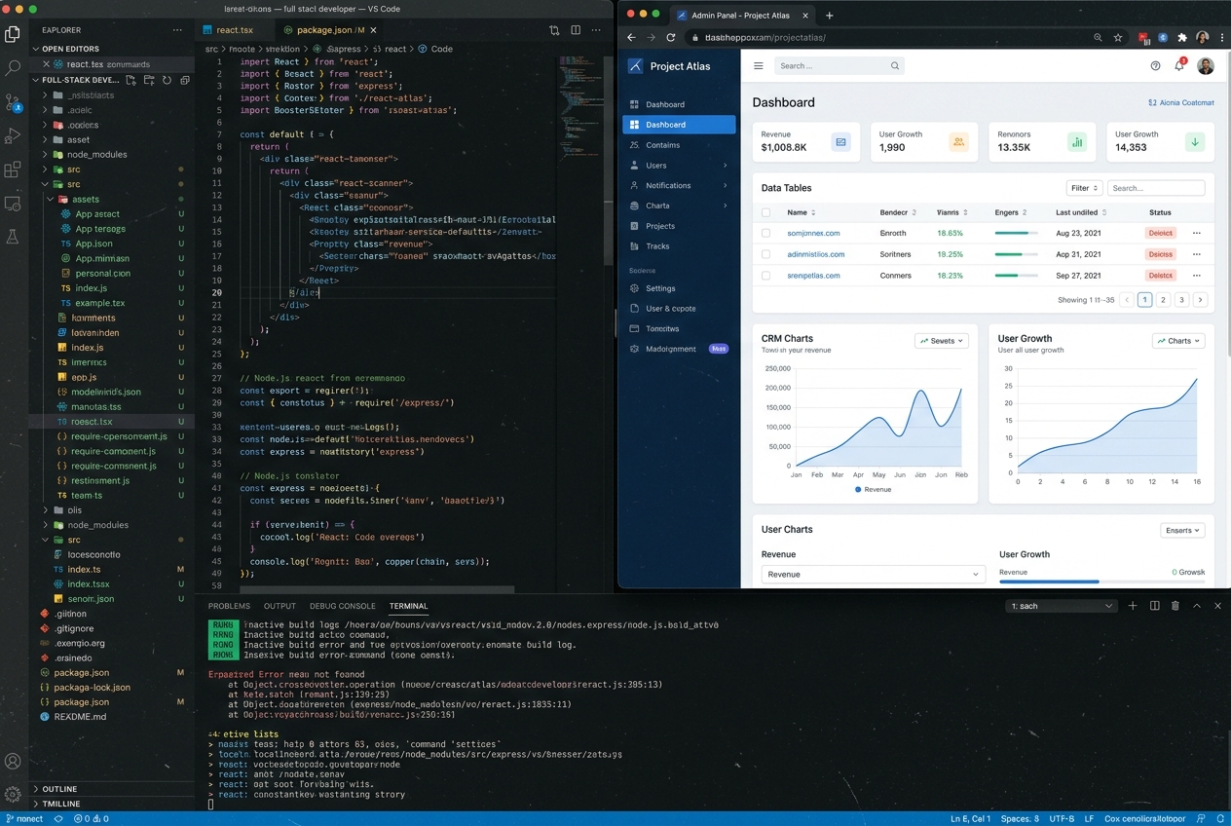This screenshot has height=826, width=1231.
Task: Open the adinmistiios.com link in Data Tables
Action: coord(816,254)
